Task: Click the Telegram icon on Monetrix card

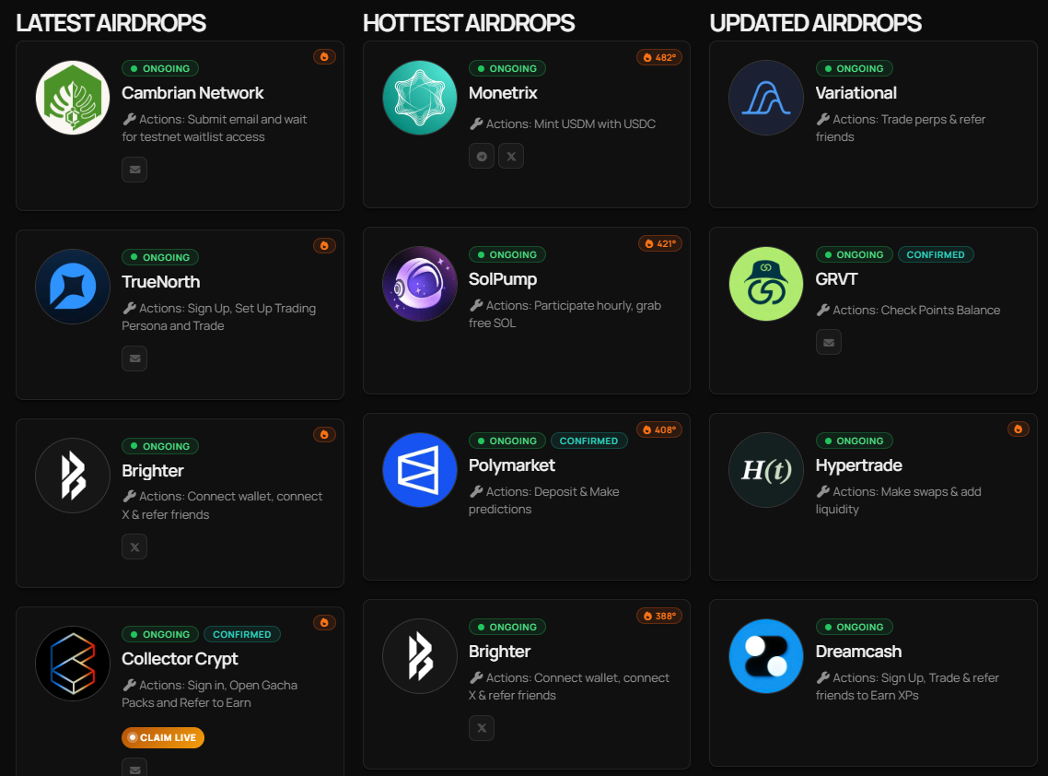Action: [x=482, y=157]
